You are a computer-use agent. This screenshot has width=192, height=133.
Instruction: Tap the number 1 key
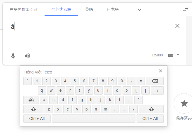point(37,81)
